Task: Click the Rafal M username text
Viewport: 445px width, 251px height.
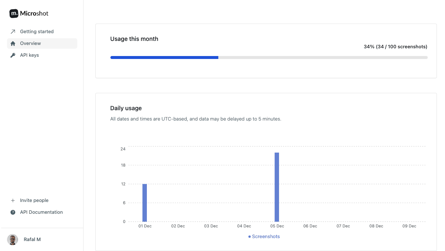Action: coord(32,240)
